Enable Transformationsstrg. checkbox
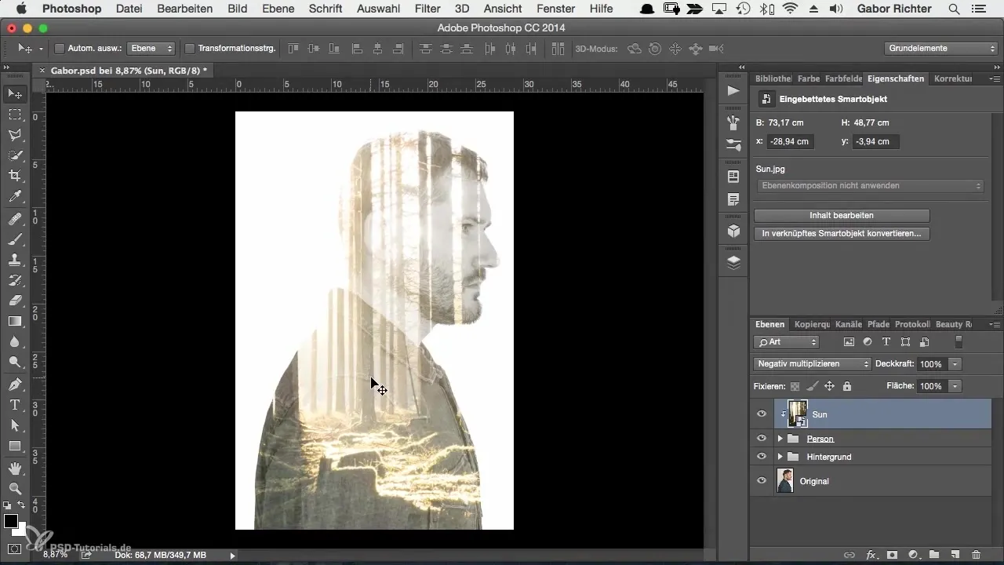1004x565 pixels. click(189, 49)
